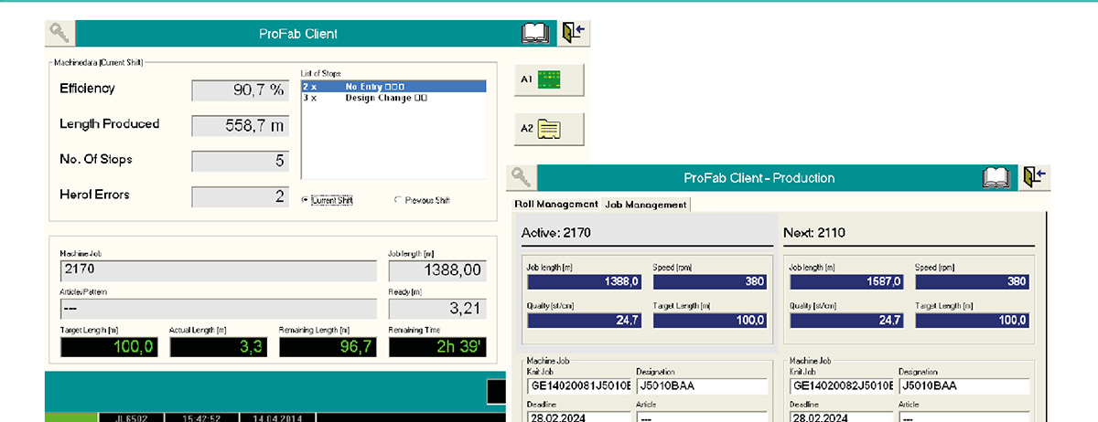Click the Machine Job field showing 2170
The width and height of the screenshot is (1098, 422).
point(218,270)
